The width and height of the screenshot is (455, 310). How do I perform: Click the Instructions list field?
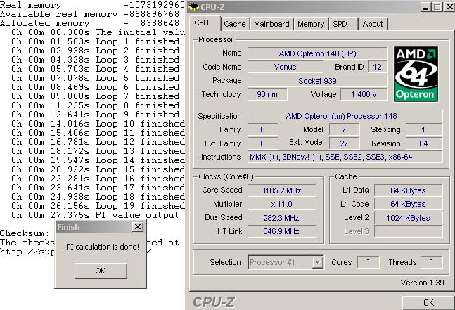pos(345,157)
